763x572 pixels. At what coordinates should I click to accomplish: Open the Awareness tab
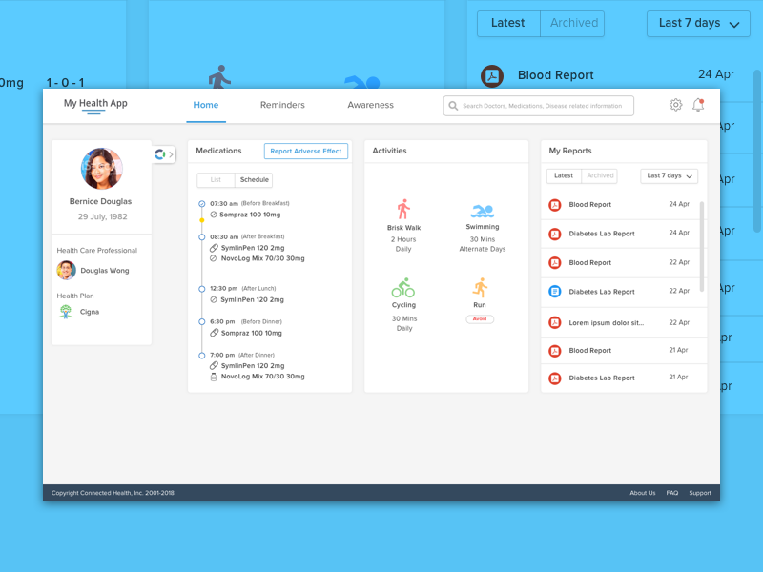pyautogui.click(x=370, y=105)
